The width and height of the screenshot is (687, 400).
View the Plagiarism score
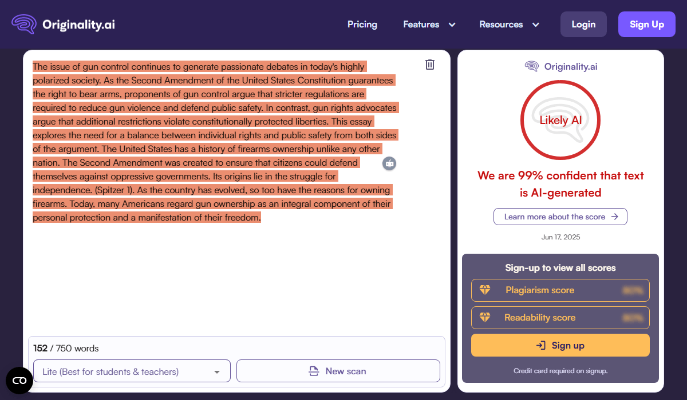(x=560, y=290)
